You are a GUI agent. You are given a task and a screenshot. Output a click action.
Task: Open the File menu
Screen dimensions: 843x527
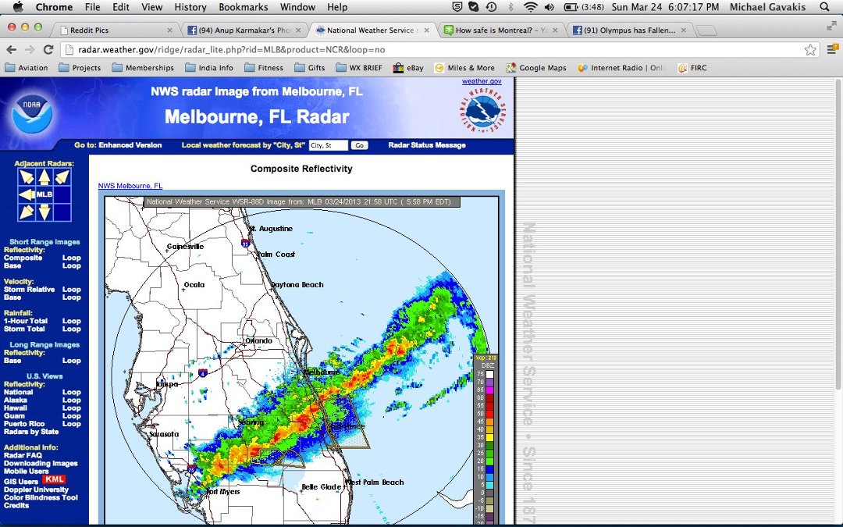point(92,7)
